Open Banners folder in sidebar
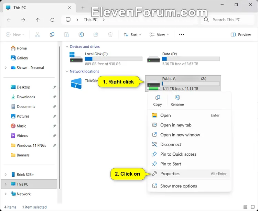 tap(20, 155)
